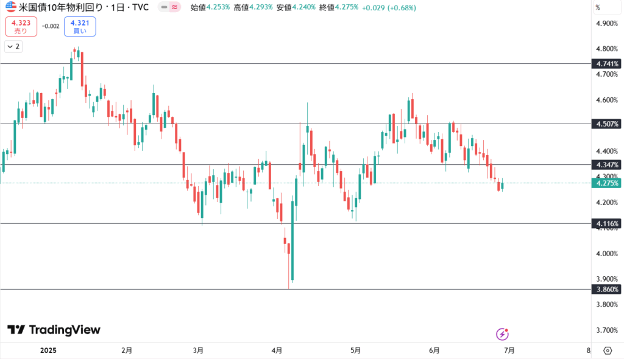Open the symbol title 米国債10年物利回り

[63, 7]
